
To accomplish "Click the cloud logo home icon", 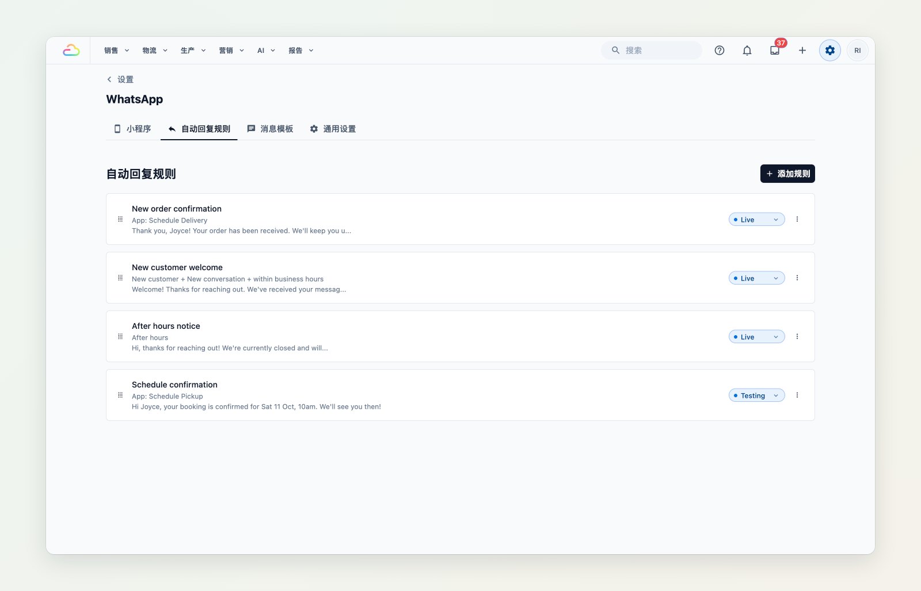I will [71, 51].
